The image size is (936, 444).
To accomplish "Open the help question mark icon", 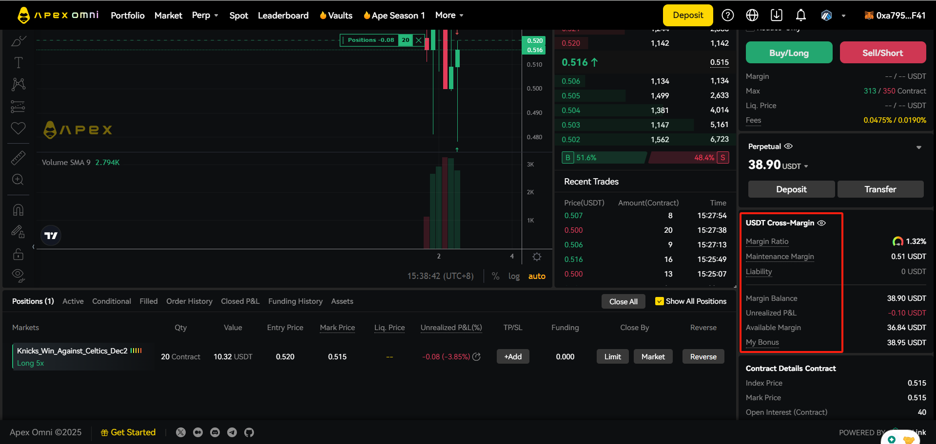I will point(727,16).
